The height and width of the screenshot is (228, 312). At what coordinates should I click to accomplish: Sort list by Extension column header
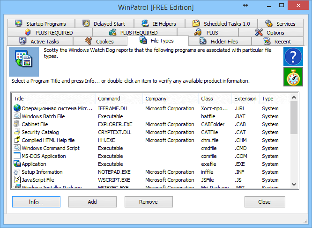(245, 99)
